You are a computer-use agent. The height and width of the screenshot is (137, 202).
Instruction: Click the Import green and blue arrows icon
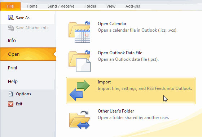coord(80,90)
